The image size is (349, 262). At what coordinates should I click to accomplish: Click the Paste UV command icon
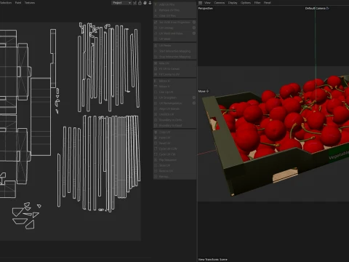pyautogui.click(x=156, y=138)
